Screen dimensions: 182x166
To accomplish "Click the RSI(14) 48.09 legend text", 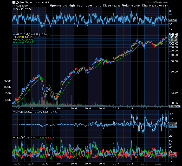I will pyautogui.click(x=23, y=9).
